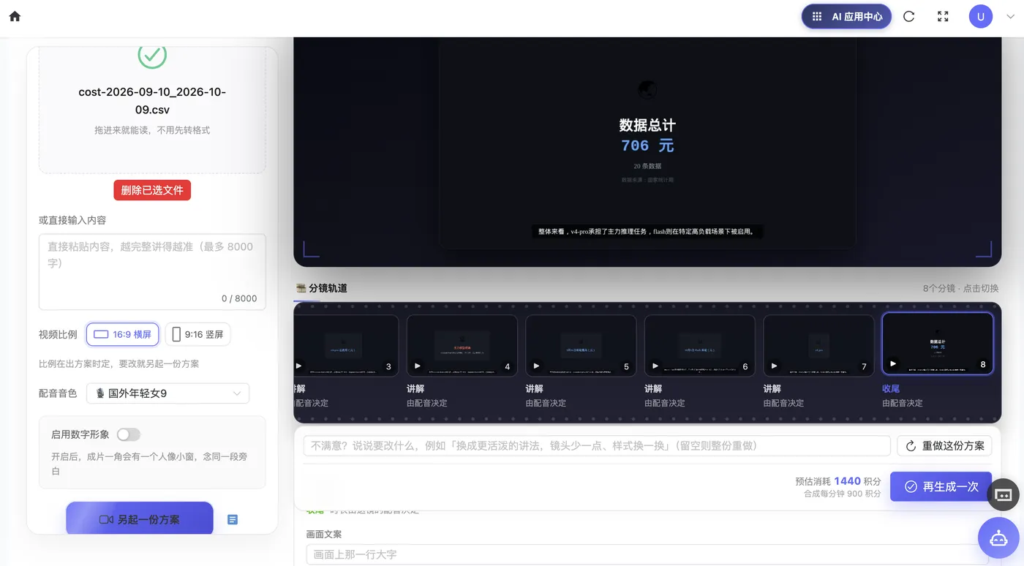Click the refresh icon in top bar
Screen dimensions: 1024x566
click(x=909, y=16)
